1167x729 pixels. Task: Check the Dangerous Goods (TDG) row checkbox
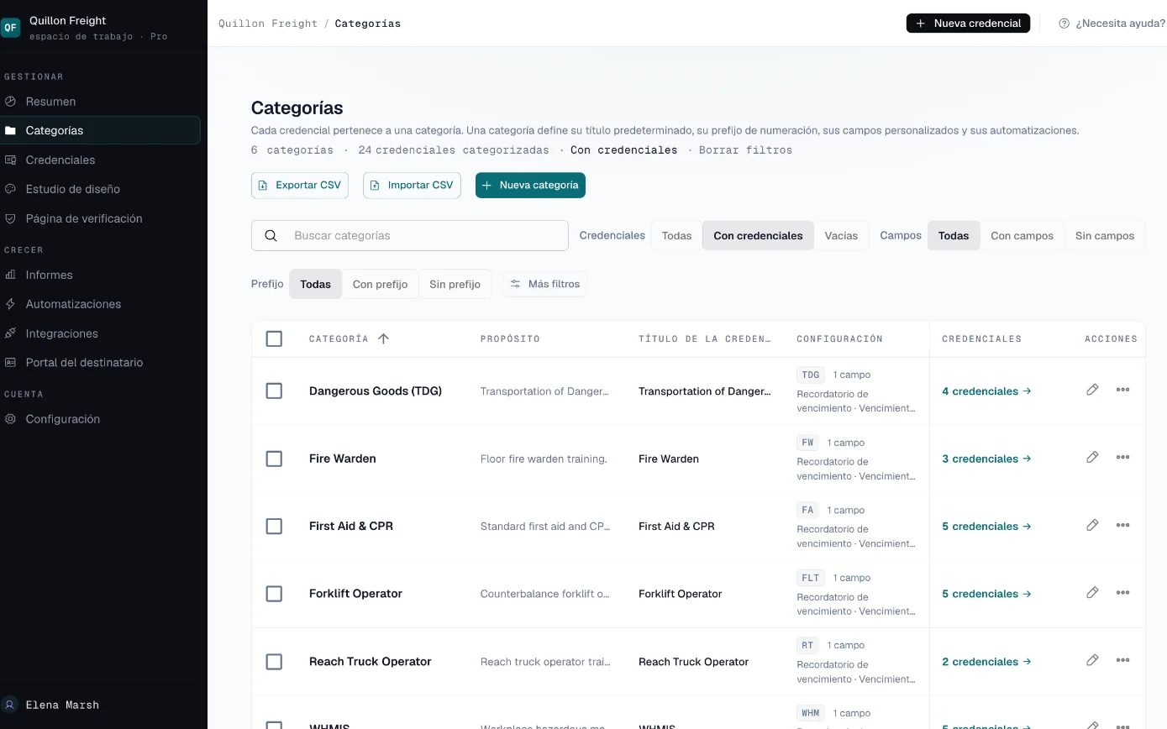[x=274, y=391]
